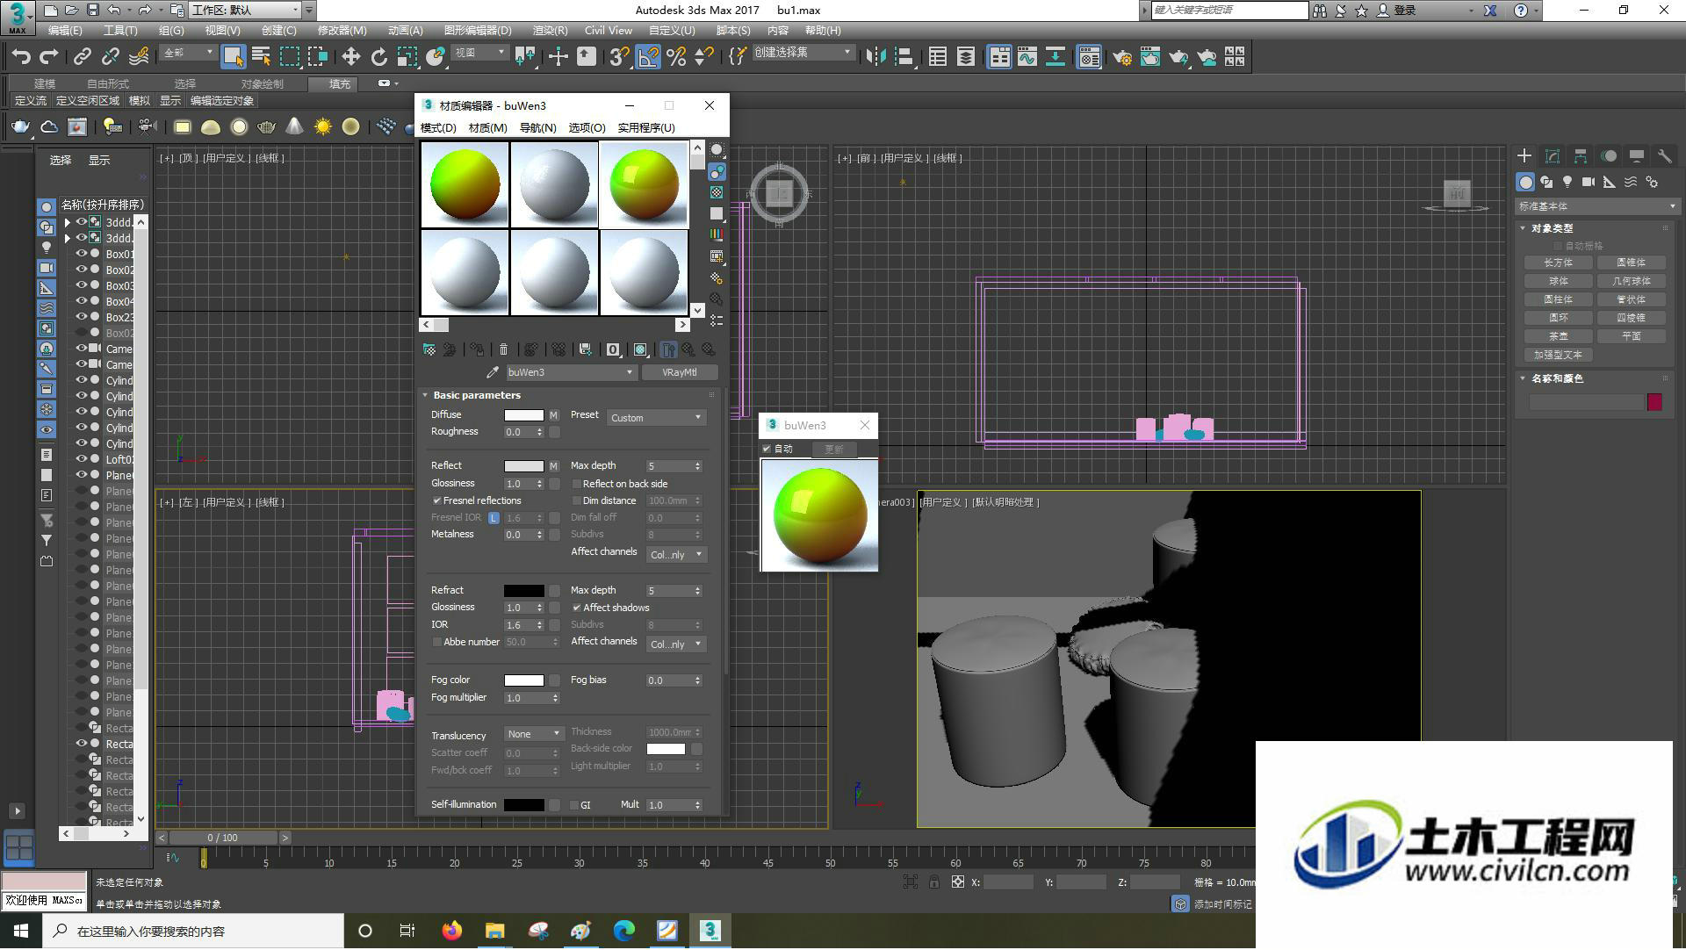The height and width of the screenshot is (950, 1686).
Task: Click the Mirror tool icon
Action: [875, 57]
